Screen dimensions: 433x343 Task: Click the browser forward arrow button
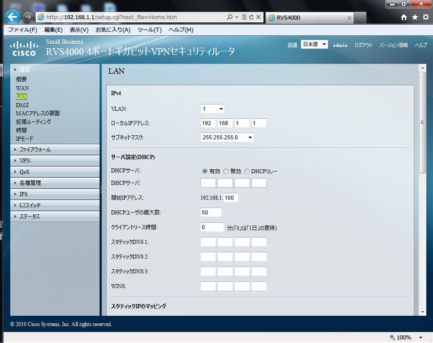click(x=28, y=17)
